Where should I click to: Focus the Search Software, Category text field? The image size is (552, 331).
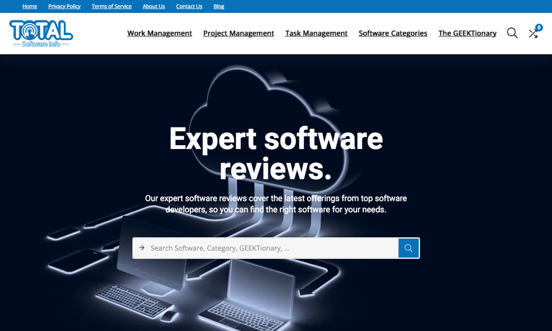coord(270,248)
